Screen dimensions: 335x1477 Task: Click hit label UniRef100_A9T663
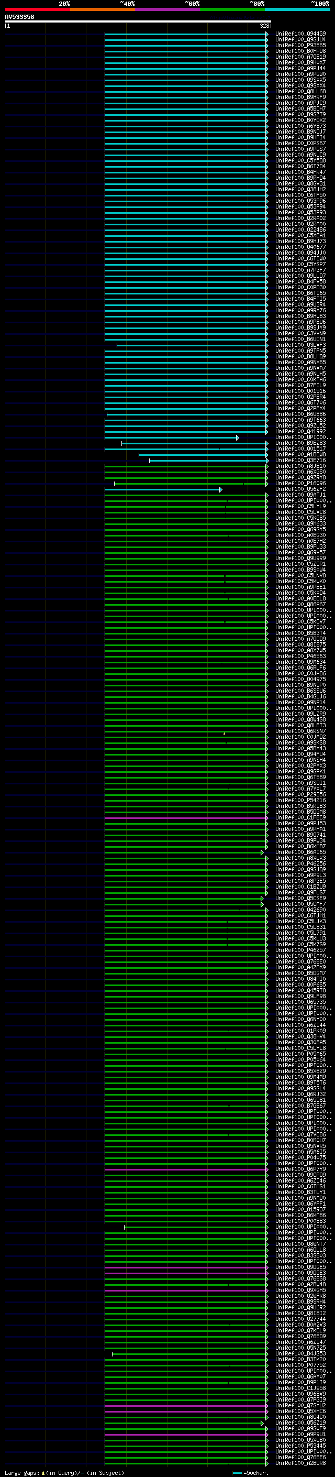300,420
